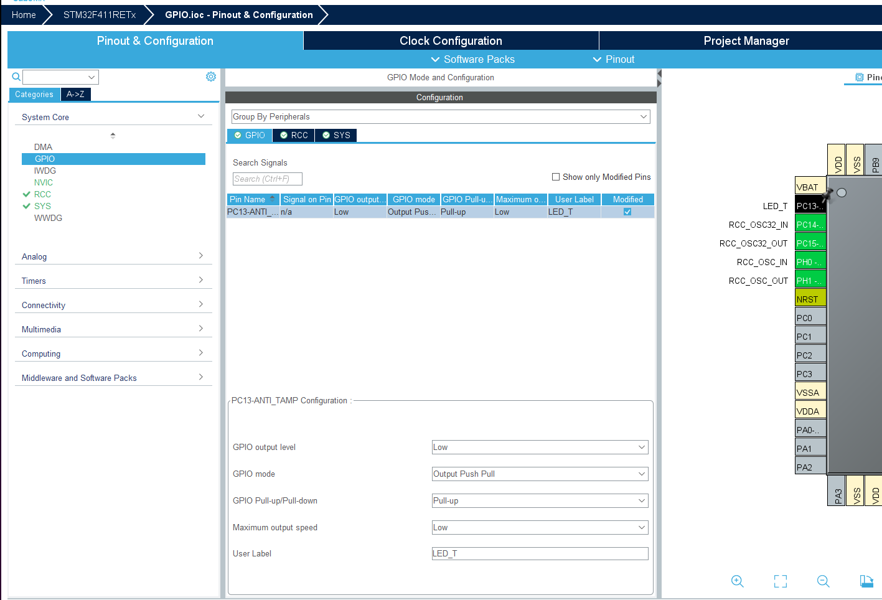Click the Home breadcrumb link
The height and width of the screenshot is (600, 882).
tap(24, 15)
